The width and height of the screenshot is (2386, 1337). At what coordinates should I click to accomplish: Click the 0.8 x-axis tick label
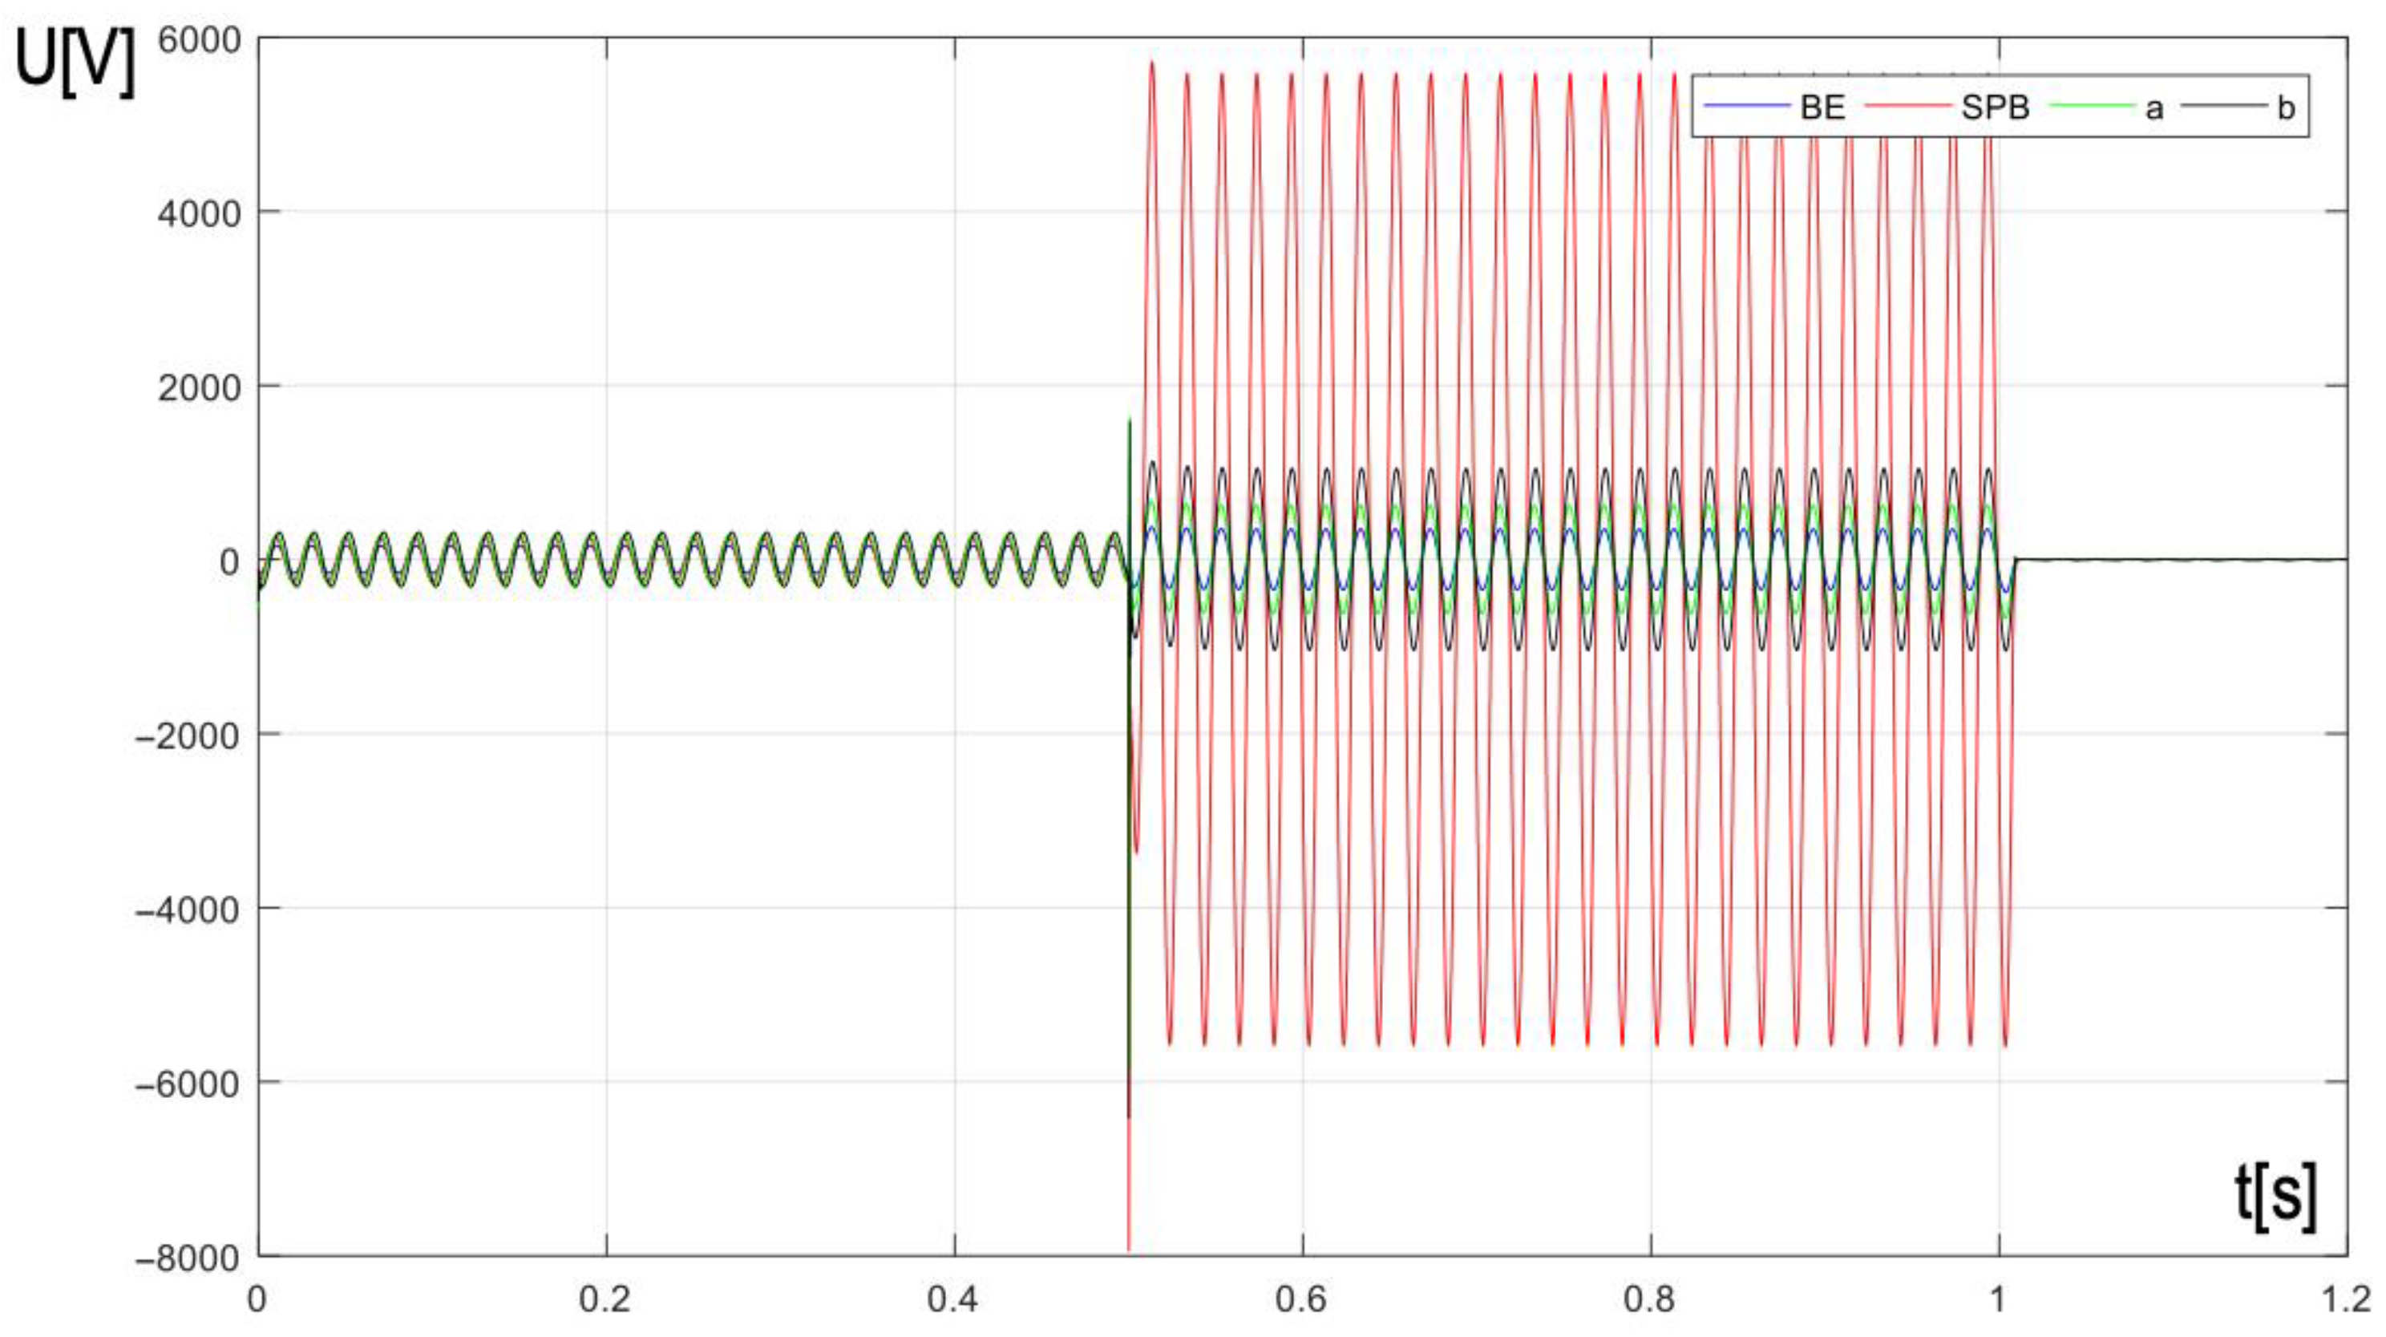click(1650, 1299)
